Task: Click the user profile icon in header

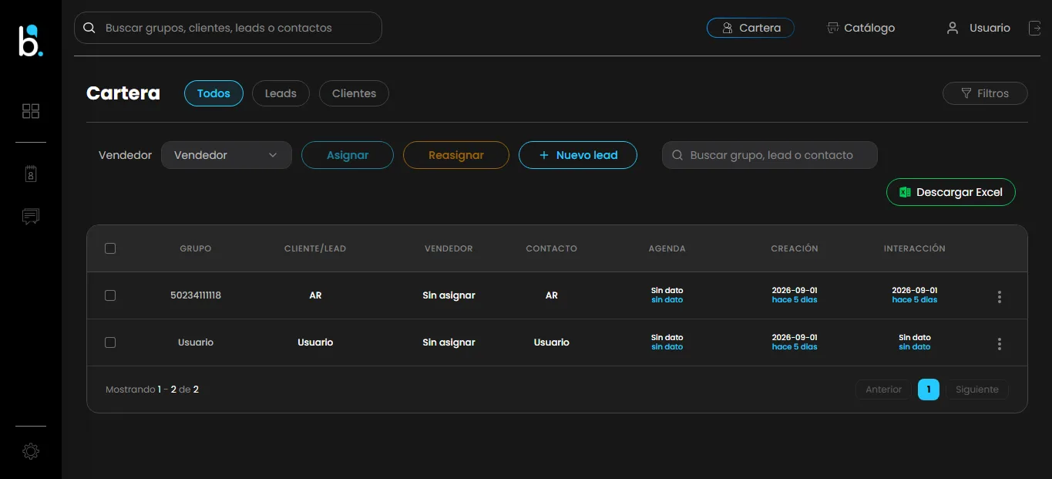Action: (953, 28)
